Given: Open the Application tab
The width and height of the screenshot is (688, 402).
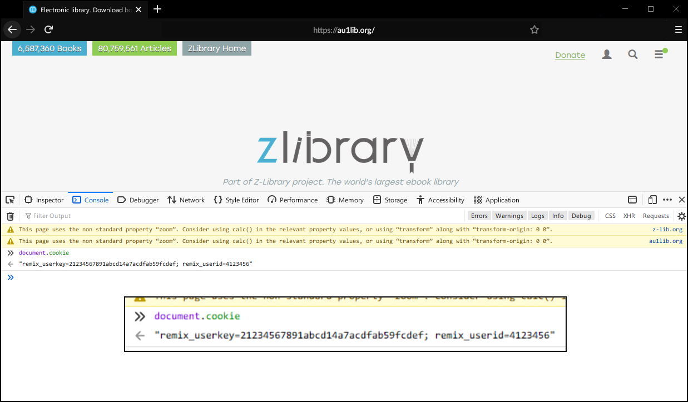Looking at the screenshot, I should pos(496,200).
